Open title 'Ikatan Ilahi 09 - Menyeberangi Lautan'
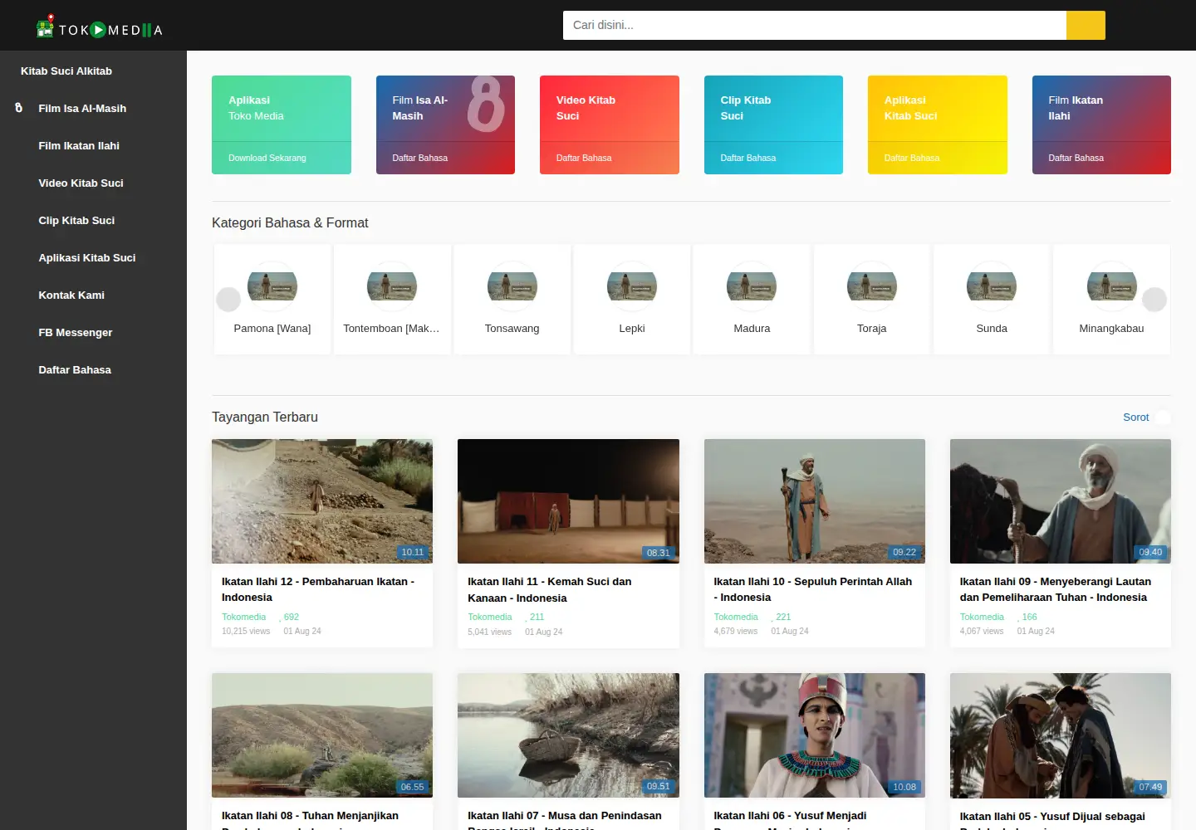This screenshot has height=830, width=1196. pyautogui.click(x=1056, y=589)
